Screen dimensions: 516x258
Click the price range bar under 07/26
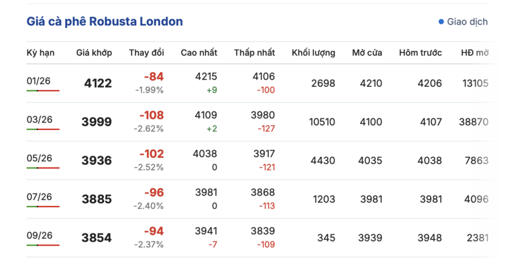pyautogui.click(x=43, y=207)
